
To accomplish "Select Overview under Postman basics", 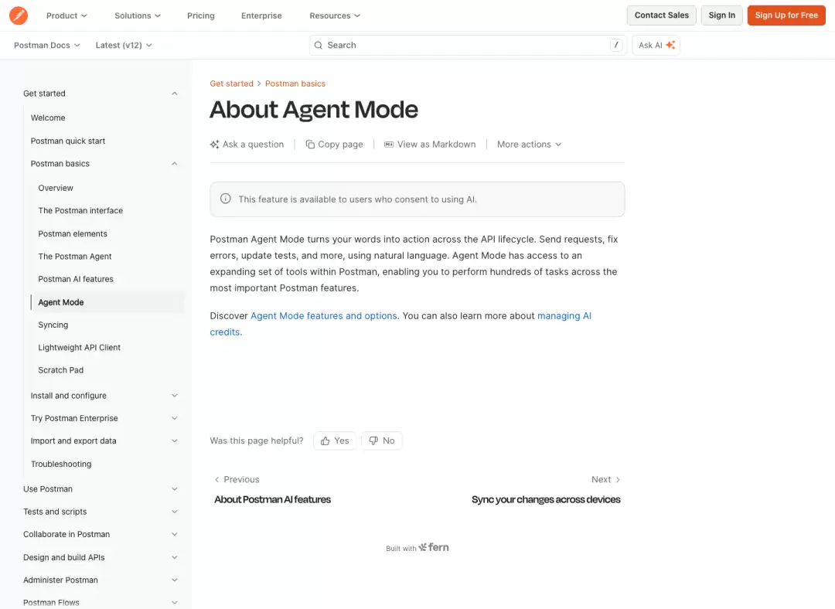I will pos(56,188).
